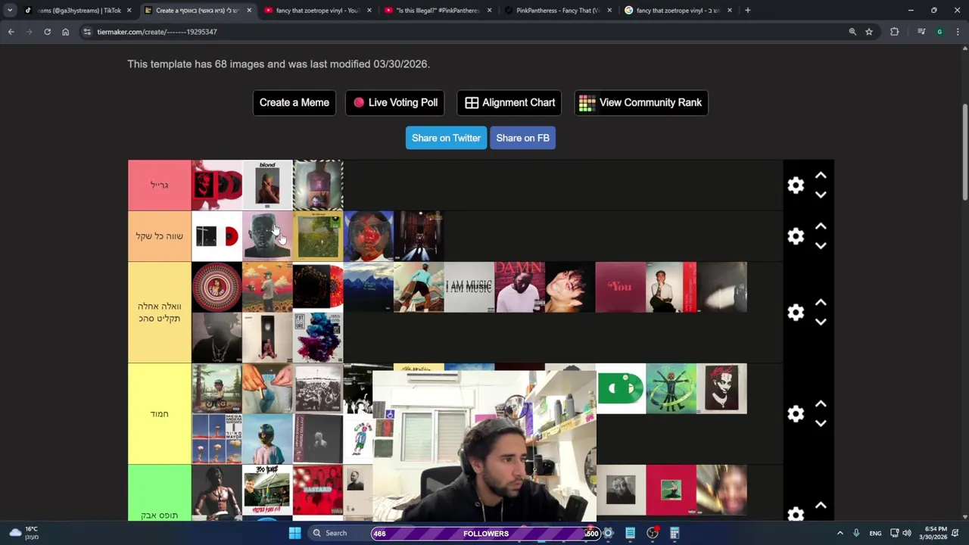Click the taskbar Search box
The width and height of the screenshot is (969, 545).
(x=338, y=533)
